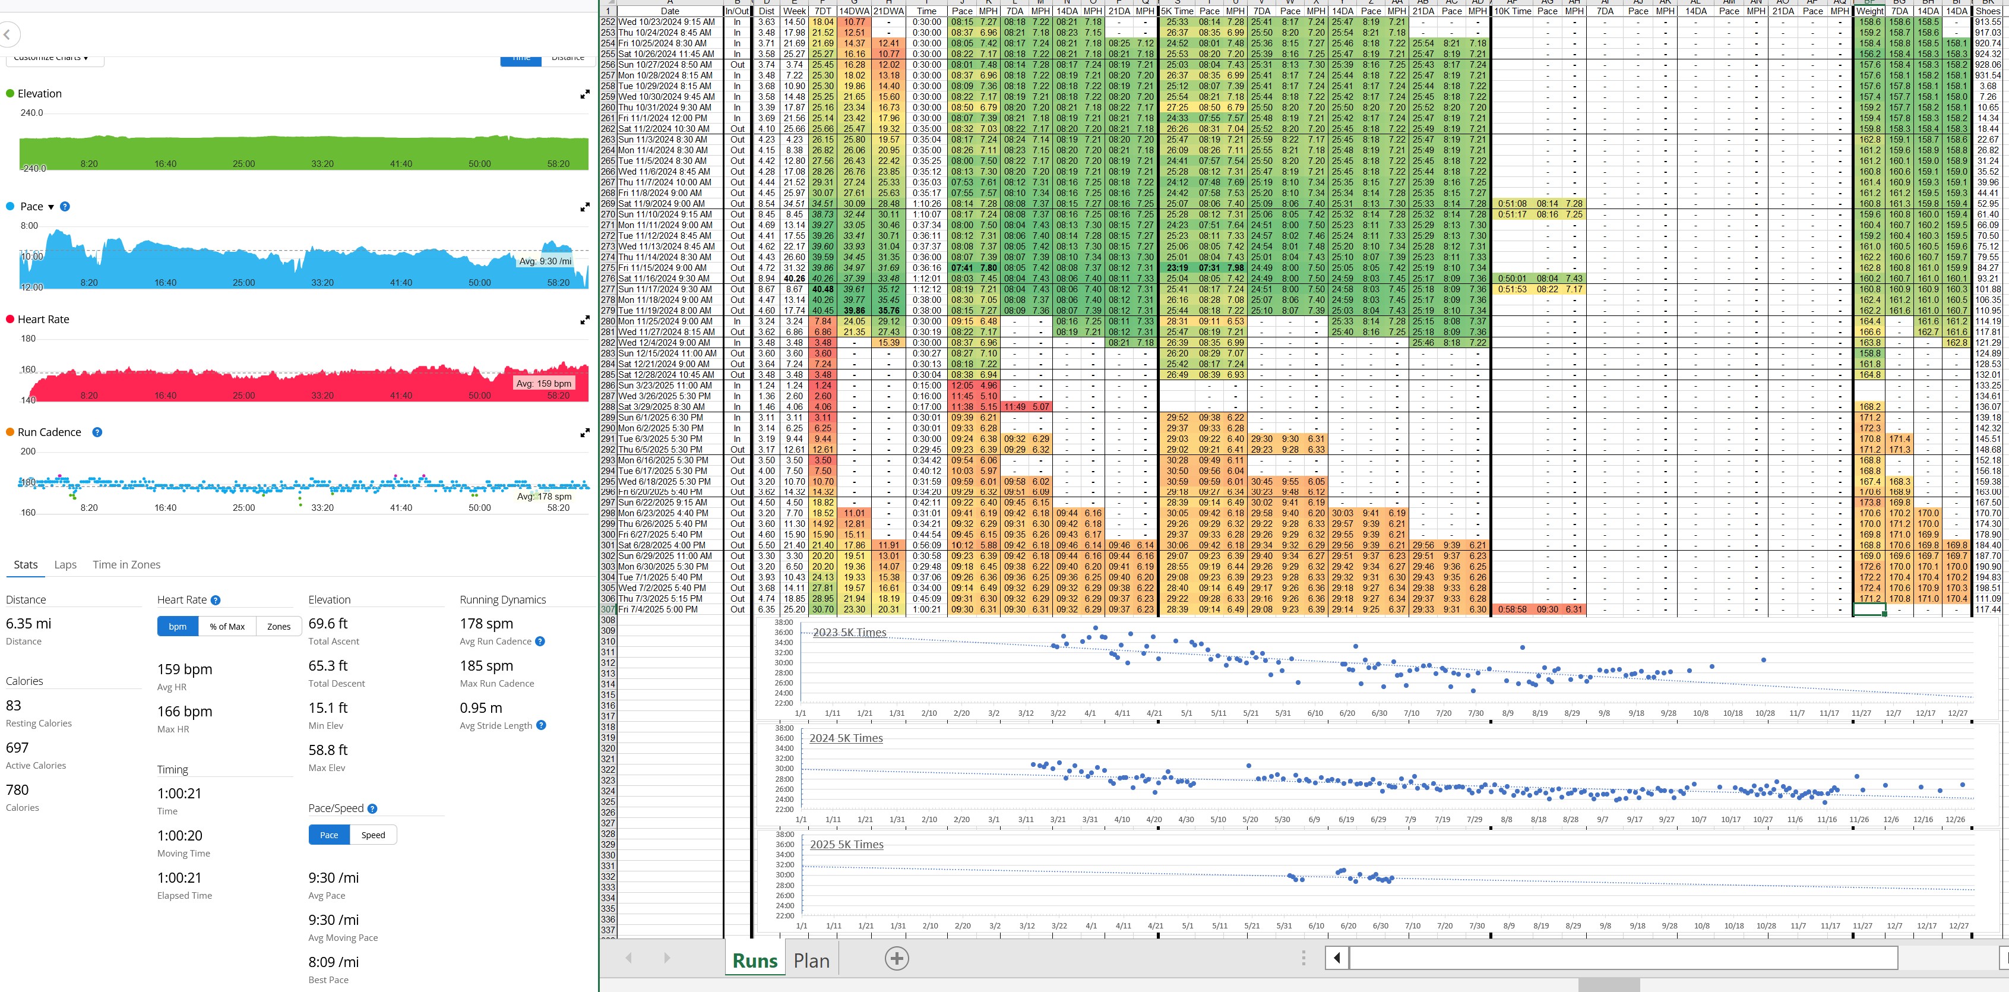Click the green Elevation legend dot
The image size is (2009, 992).
pos(10,94)
